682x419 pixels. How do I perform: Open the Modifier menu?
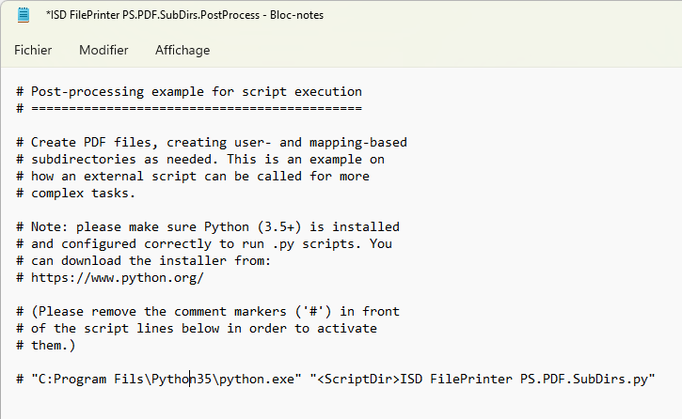click(x=103, y=50)
